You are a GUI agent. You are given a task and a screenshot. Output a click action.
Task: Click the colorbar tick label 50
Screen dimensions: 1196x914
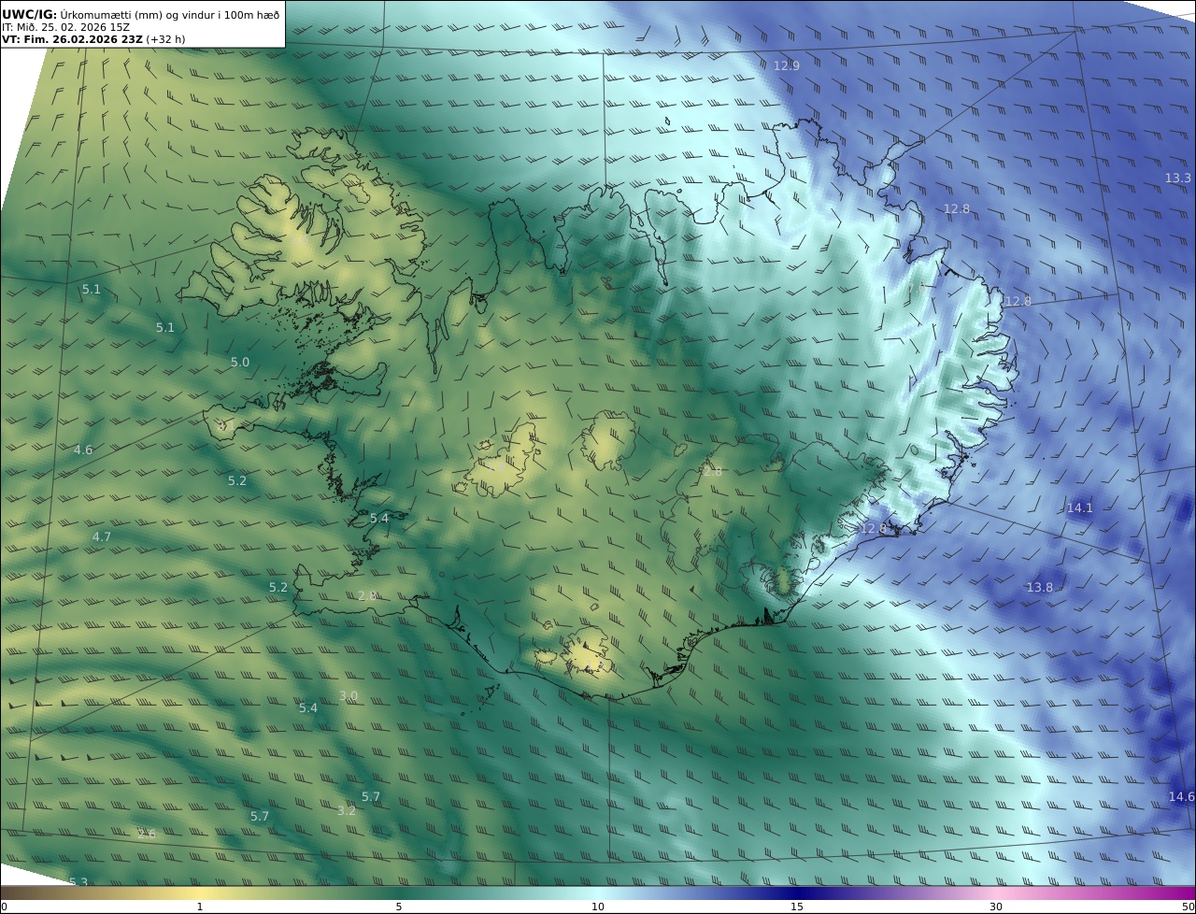[x=1188, y=907]
